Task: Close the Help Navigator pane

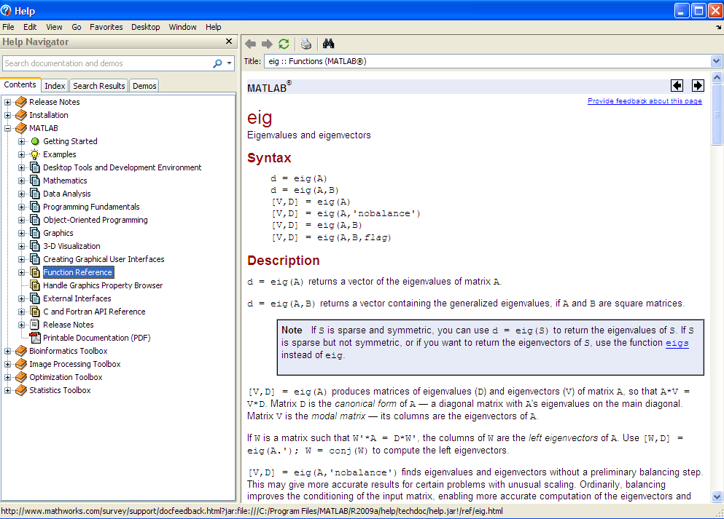Action: pyautogui.click(x=229, y=42)
